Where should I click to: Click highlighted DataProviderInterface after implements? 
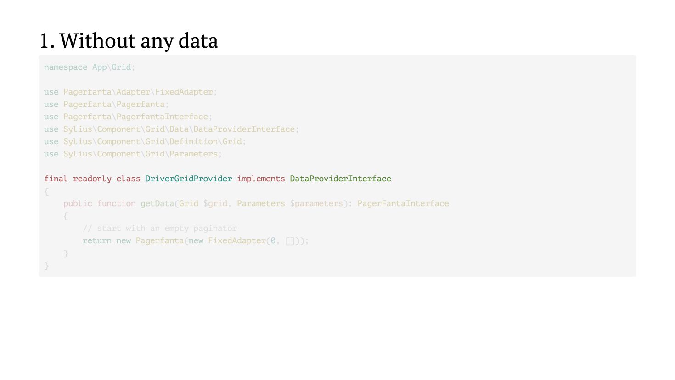coord(340,179)
